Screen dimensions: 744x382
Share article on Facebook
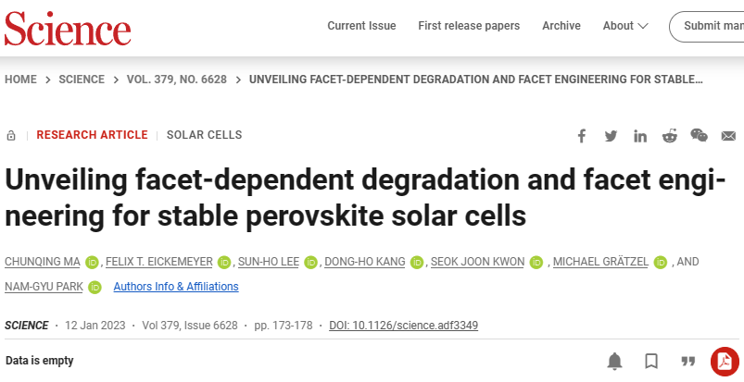point(581,137)
